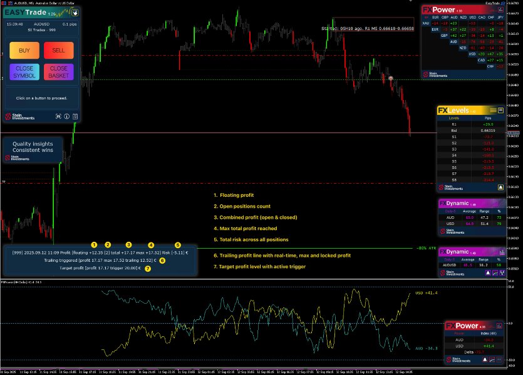
Task: Click the chart window icon in the title bar
Action: coord(3,3)
